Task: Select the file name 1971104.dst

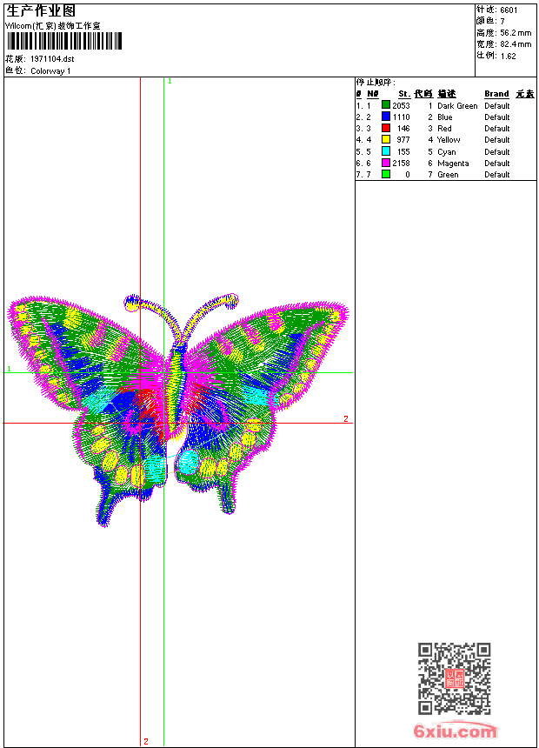Action: click(x=52, y=59)
